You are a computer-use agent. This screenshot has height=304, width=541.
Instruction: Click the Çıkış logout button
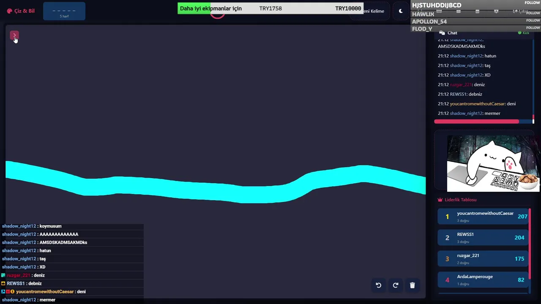[x=520, y=11]
